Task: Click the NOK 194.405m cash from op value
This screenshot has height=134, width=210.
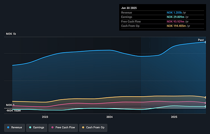Action: click(178, 26)
